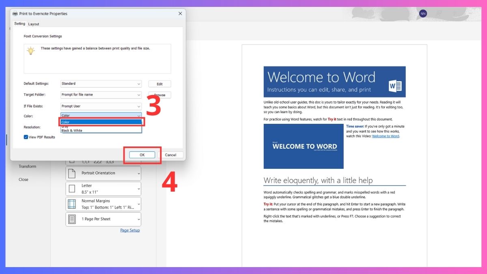Click the Browse button
487x274 pixels.
(x=159, y=95)
